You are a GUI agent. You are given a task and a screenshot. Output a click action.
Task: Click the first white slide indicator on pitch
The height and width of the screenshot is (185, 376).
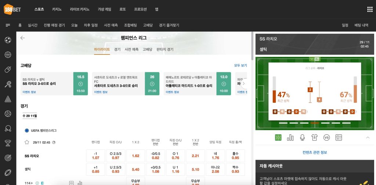(x=283, y=123)
